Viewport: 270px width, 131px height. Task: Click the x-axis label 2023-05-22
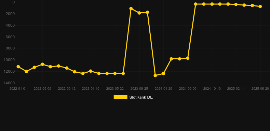(115, 89)
